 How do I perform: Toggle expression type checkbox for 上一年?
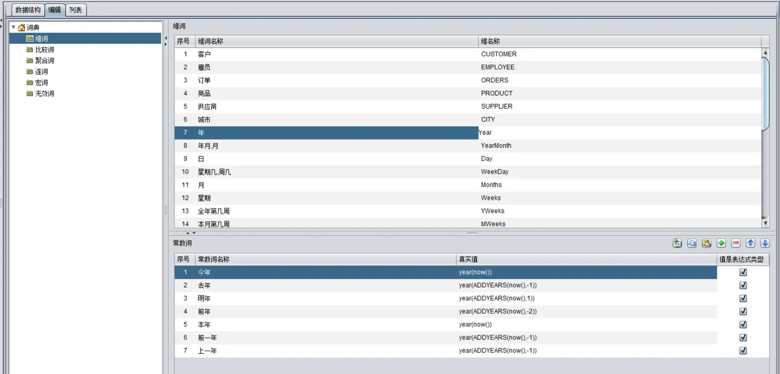(743, 351)
